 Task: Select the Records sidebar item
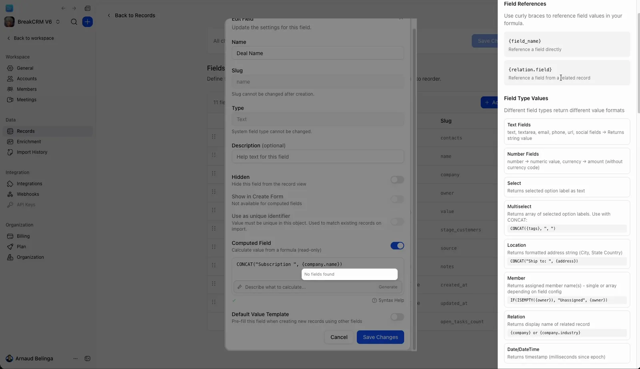(x=48, y=131)
